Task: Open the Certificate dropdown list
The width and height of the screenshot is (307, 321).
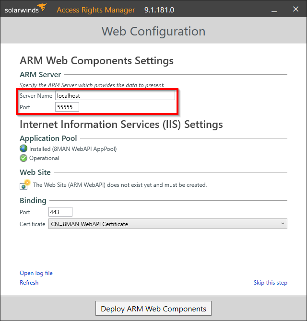Action: coord(167,224)
